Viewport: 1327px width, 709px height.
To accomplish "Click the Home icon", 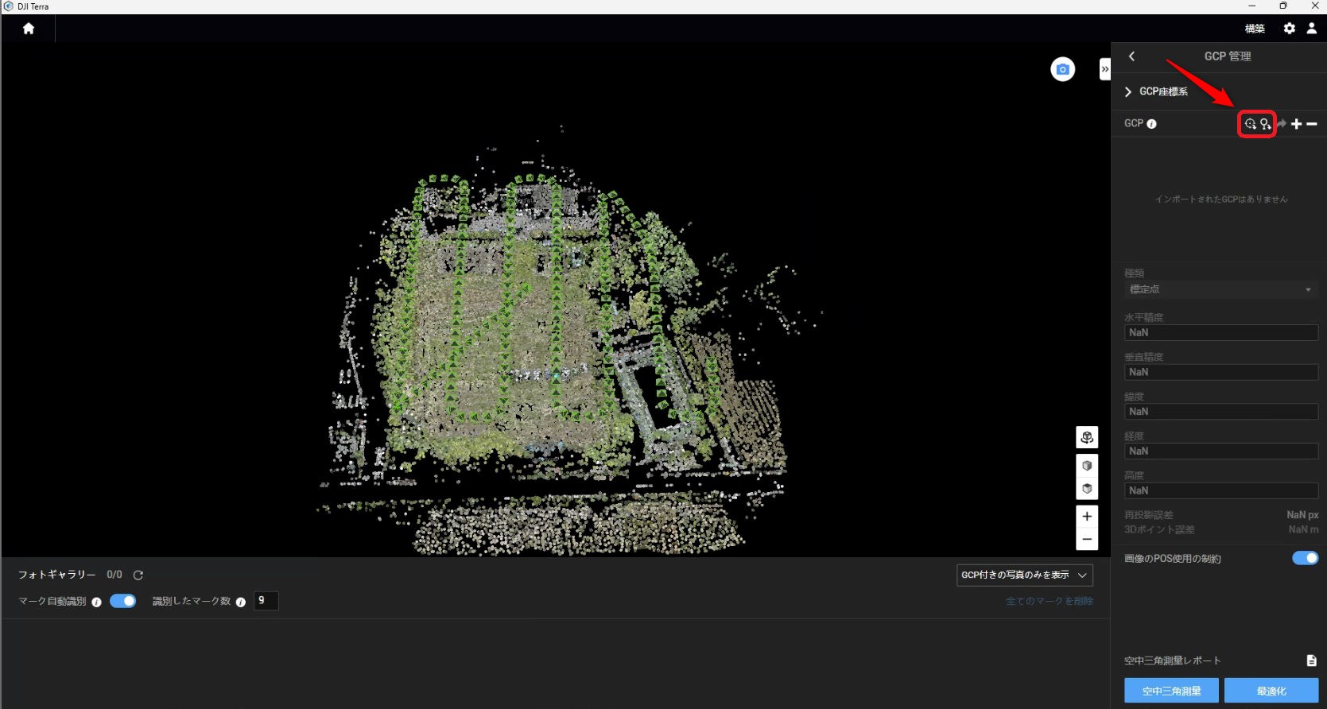I will (29, 29).
